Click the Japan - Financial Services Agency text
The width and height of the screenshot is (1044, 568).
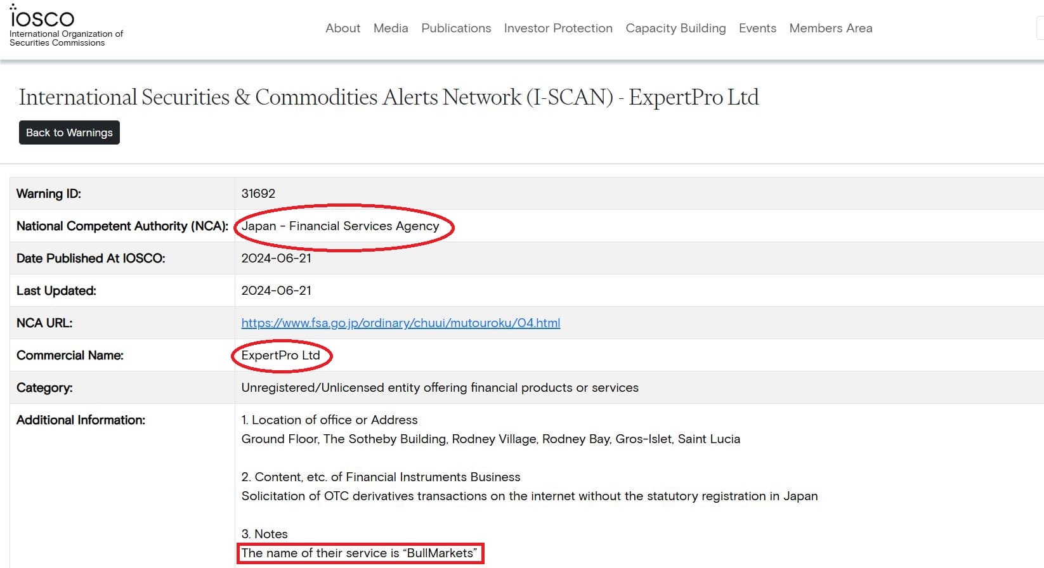coord(340,226)
